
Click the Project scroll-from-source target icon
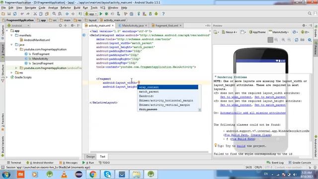(60, 25)
